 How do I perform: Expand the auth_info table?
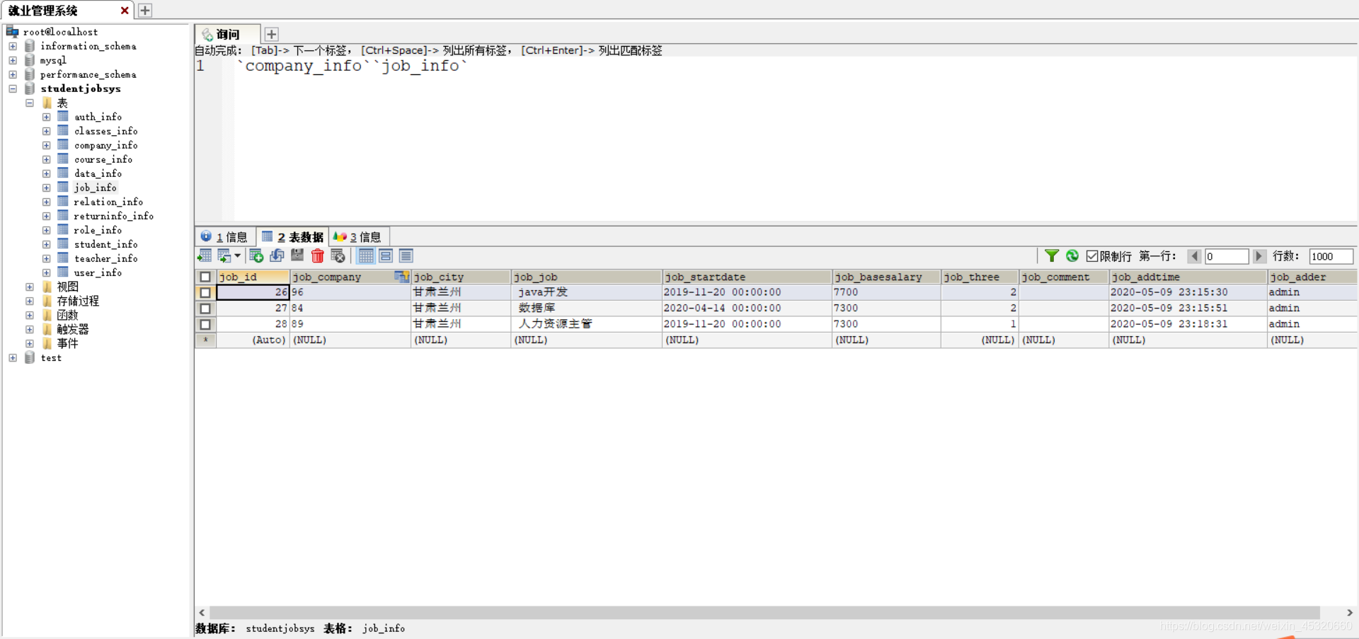click(x=46, y=117)
